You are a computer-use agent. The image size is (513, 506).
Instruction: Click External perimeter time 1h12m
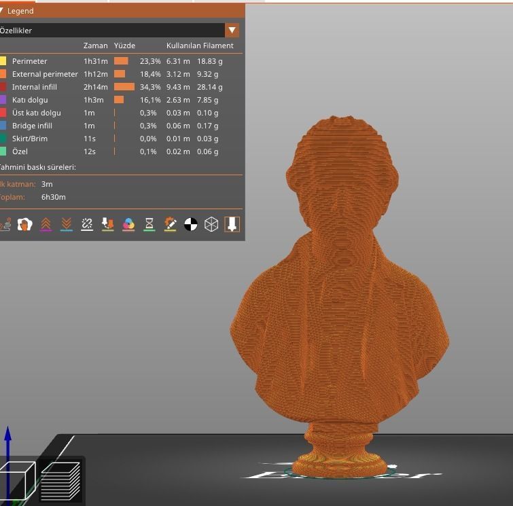click(x=96, y=74)
